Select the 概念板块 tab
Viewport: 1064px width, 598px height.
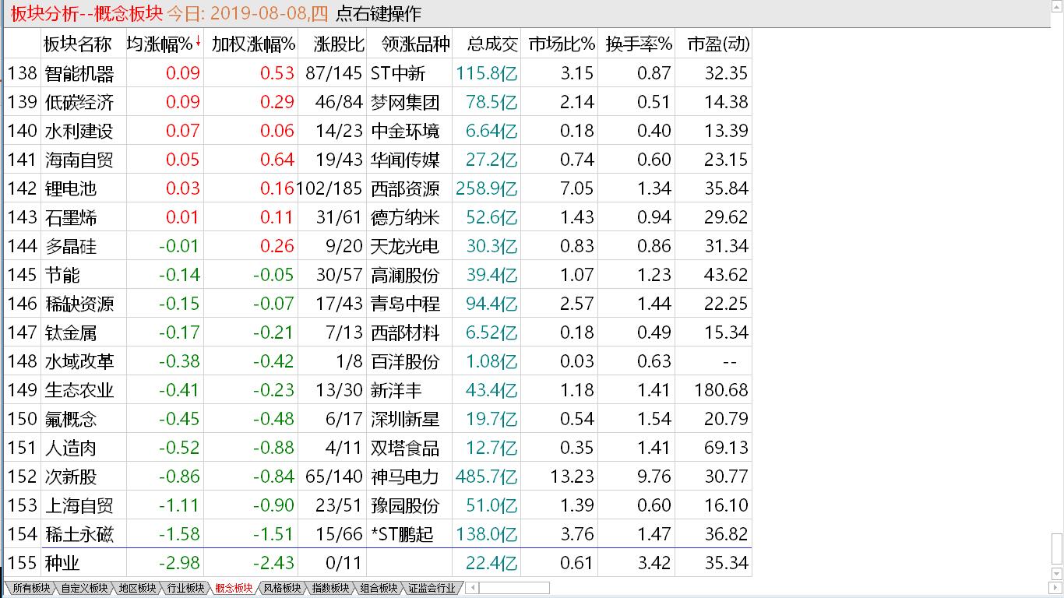click(x=234, y=589)
